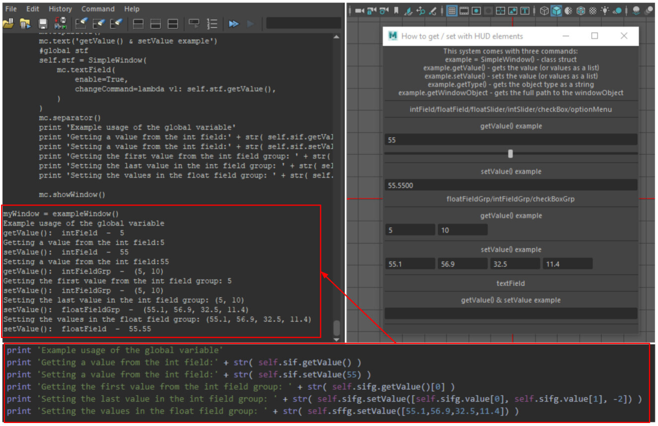Toggle the Film Gate icon
This screenshot has width=658, height=426.
pos(464,10)
